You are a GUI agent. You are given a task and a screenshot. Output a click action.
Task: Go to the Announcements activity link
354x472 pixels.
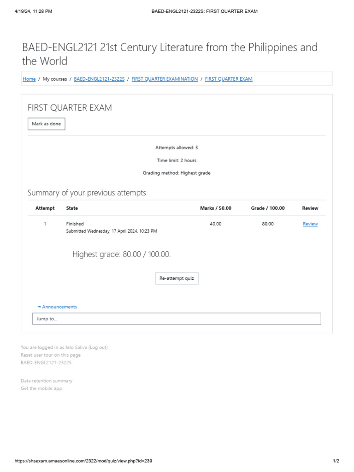[58, 307]
